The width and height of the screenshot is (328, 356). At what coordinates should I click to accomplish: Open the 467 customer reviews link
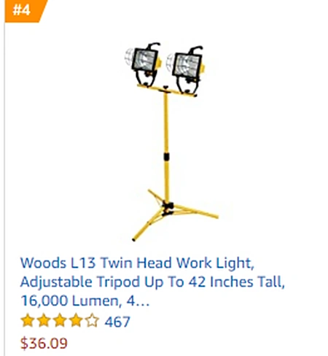117,322
